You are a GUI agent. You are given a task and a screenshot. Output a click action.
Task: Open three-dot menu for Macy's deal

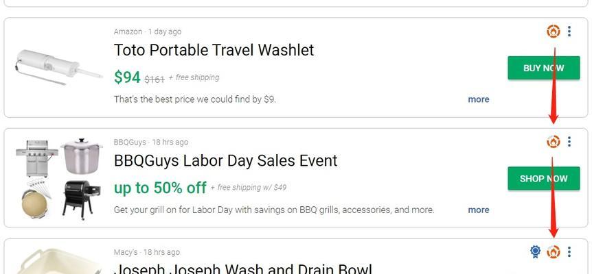569,252
